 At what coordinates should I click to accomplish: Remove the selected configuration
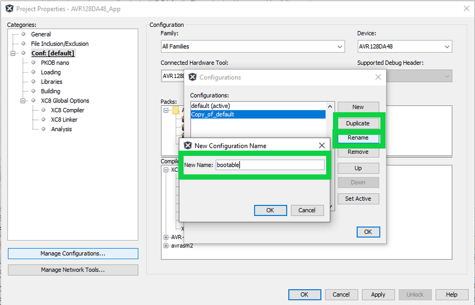(358, 152)
